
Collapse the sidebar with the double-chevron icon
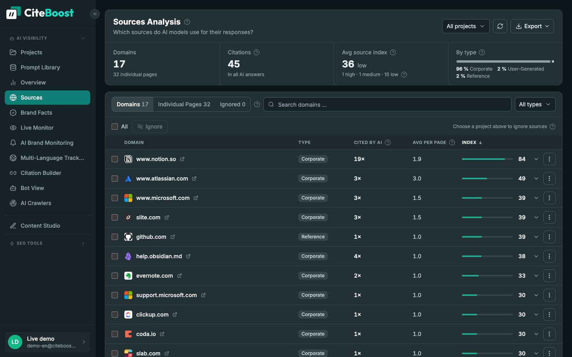pyautogui.click(x=95, y=14)
